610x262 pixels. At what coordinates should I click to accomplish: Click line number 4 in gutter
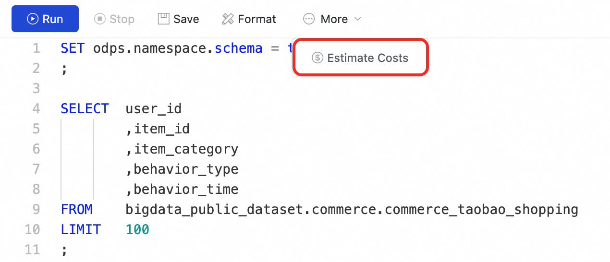(x=37, y=109)
